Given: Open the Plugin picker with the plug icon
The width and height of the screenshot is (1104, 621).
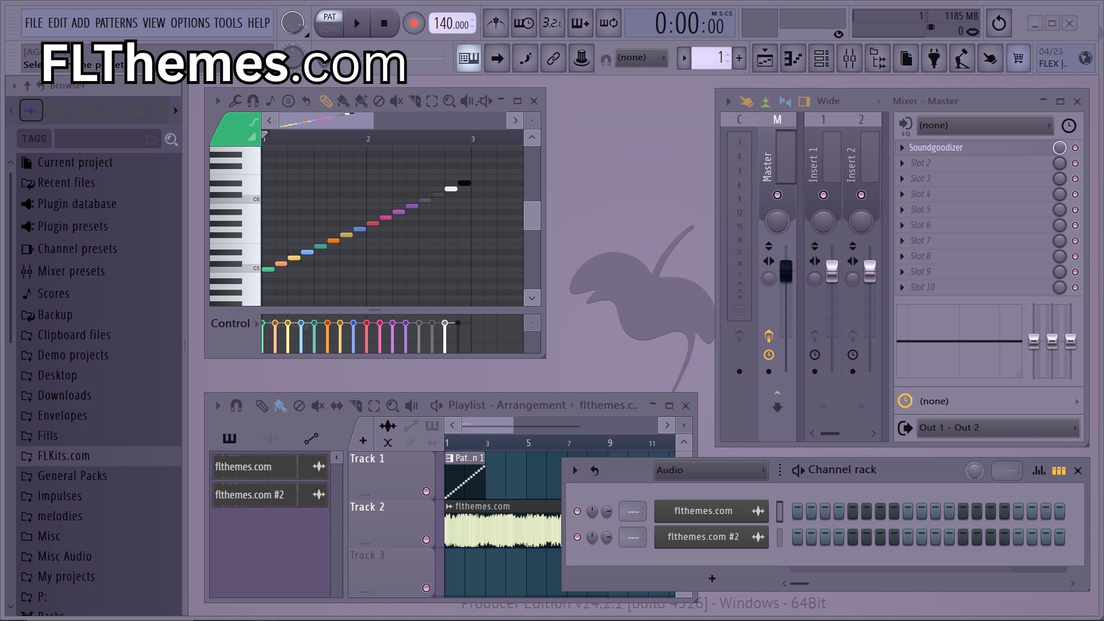Looking at the screenshot, I should click(x=934, y=58).
